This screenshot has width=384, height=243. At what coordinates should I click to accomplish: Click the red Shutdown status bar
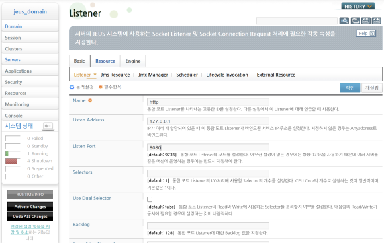[13, 161]
